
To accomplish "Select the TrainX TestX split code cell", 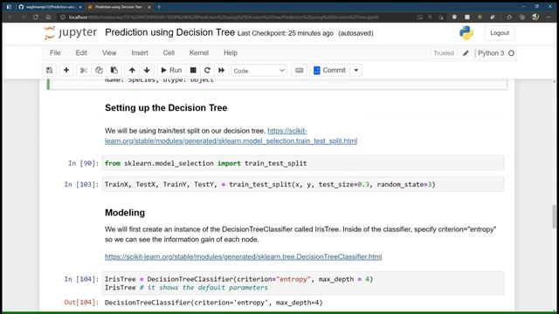I will (x=303, y=184).
